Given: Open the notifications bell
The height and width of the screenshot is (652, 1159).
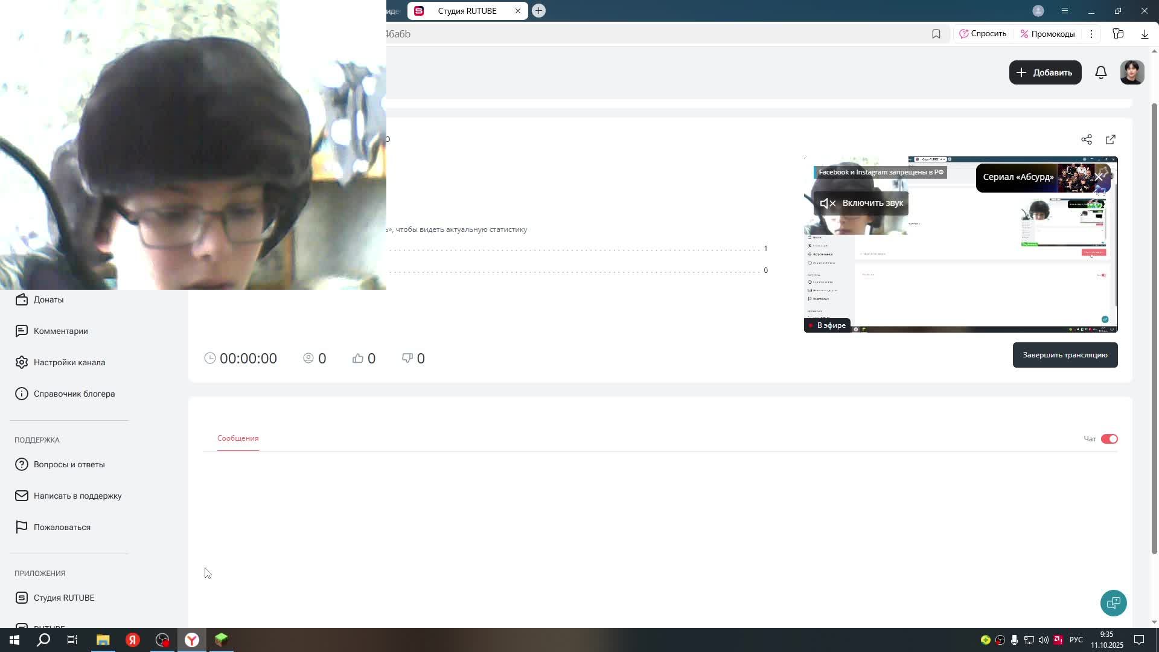Looking at the screenshot, I should [1101, 72].
